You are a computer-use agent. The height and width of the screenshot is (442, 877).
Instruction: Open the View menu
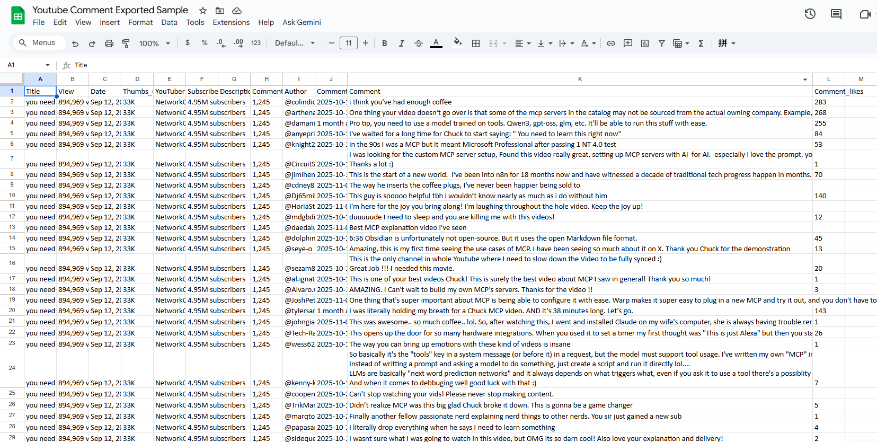coord(83,22)
